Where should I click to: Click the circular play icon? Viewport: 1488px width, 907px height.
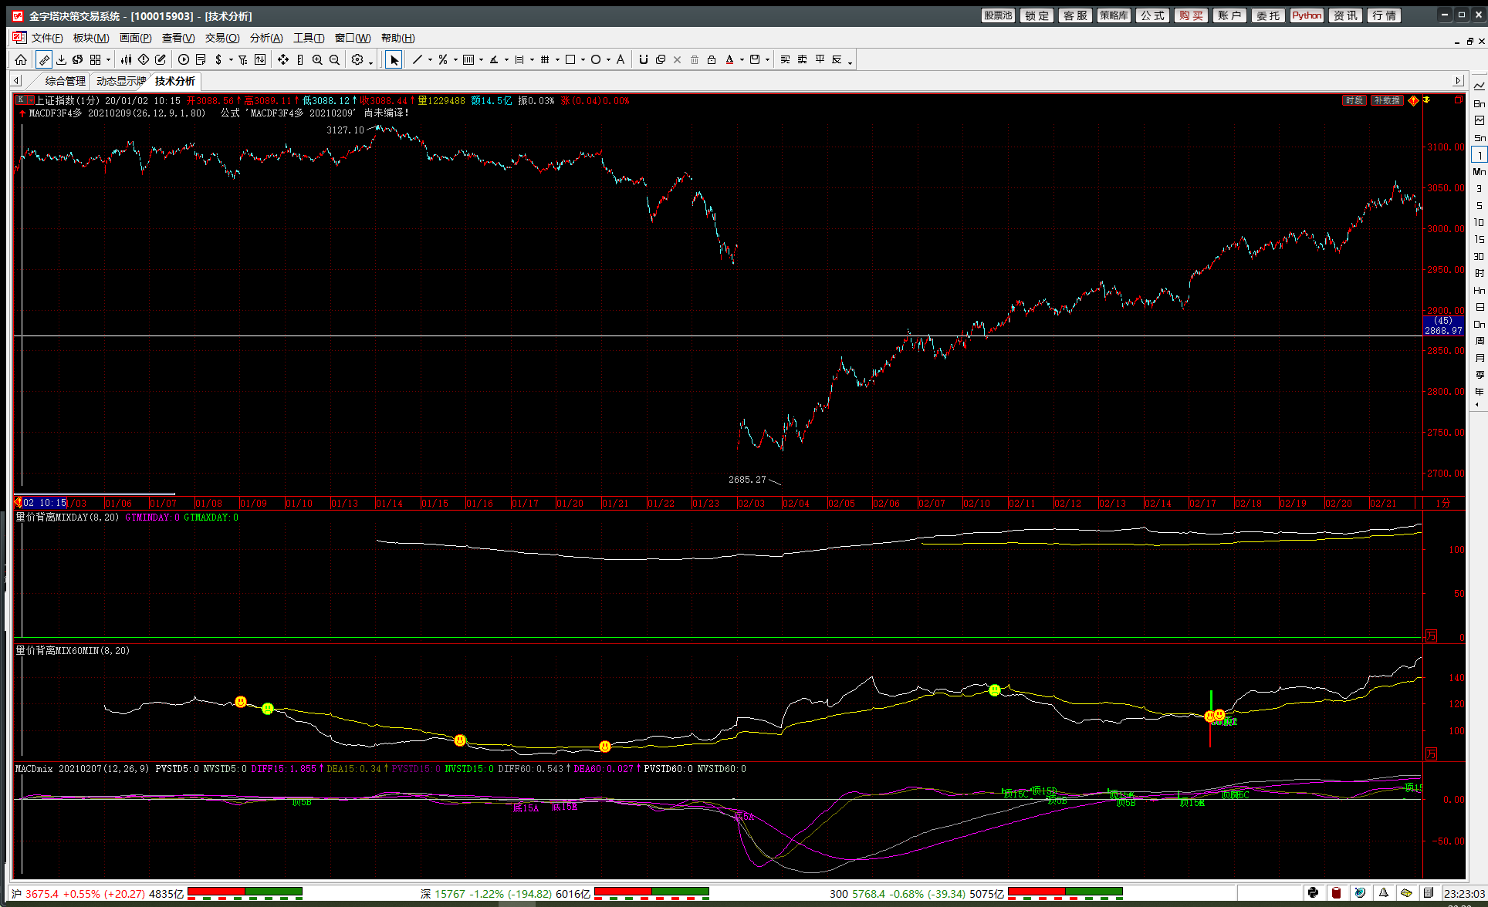pos(184,59)
